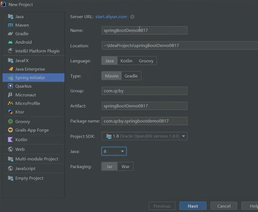Select JavaFX project type

tap(33, 61)
